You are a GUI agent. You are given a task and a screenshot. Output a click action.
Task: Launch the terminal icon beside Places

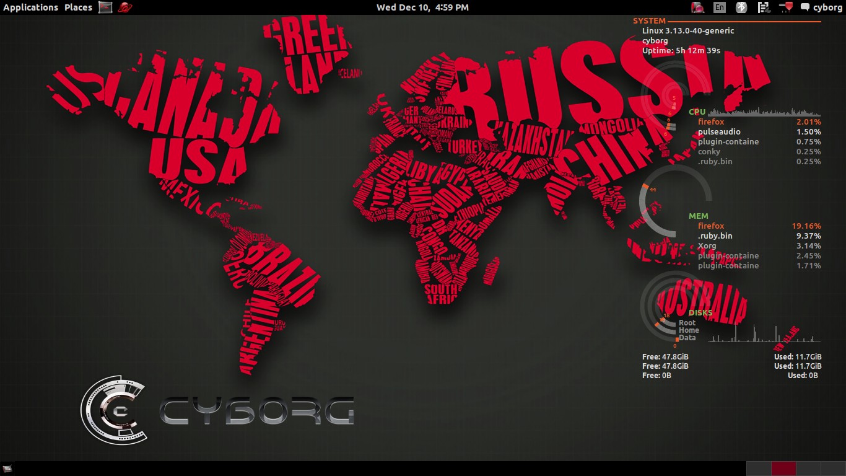[x=105, y=7]
